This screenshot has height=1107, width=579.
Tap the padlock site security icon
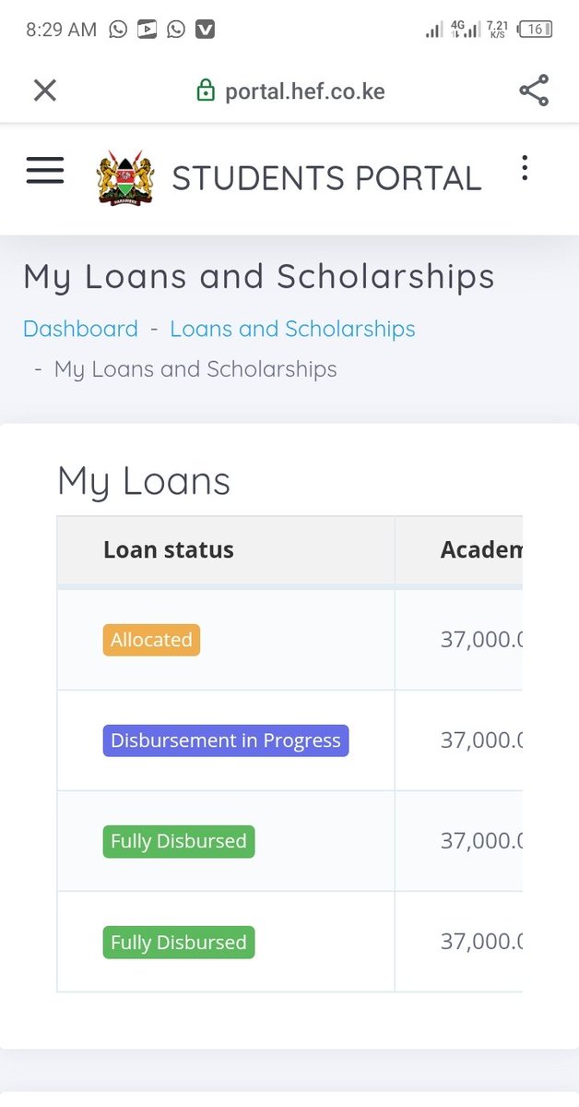point(206,90)
